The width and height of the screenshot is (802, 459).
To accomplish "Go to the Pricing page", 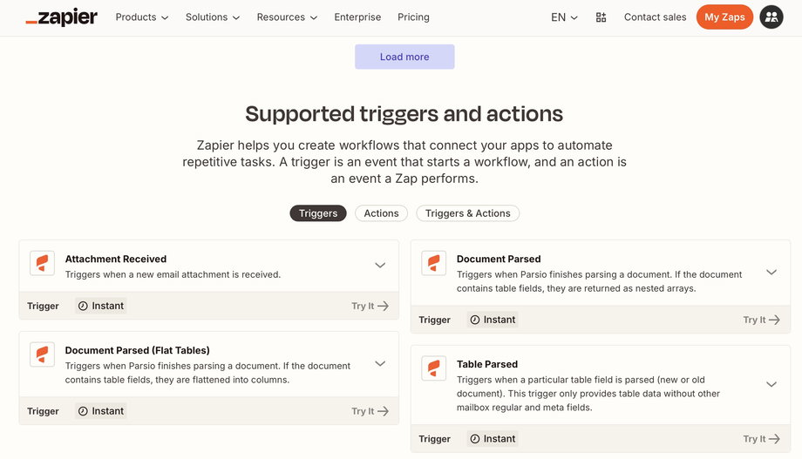I will [413, 17].
